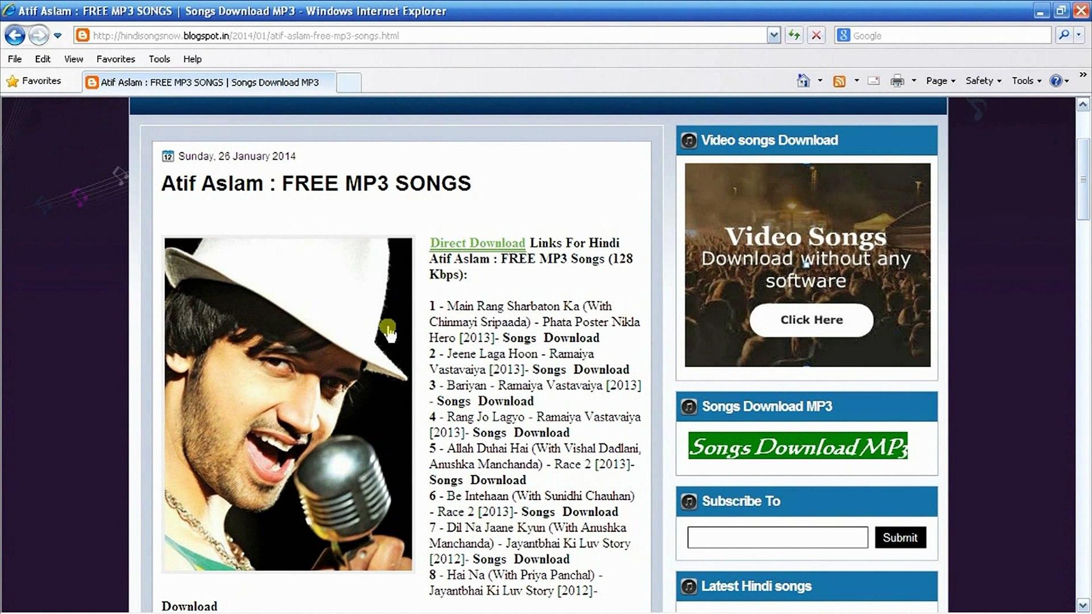This screenshot has width=1092, height=614.
Task: Click the Subscribe To email input field
Action: pyautogui.click(x=777, y=537)
